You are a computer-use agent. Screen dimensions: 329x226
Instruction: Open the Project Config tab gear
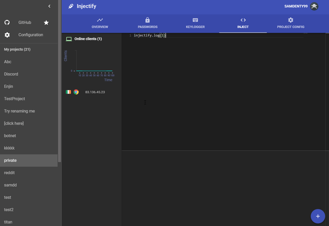(291, 20)
